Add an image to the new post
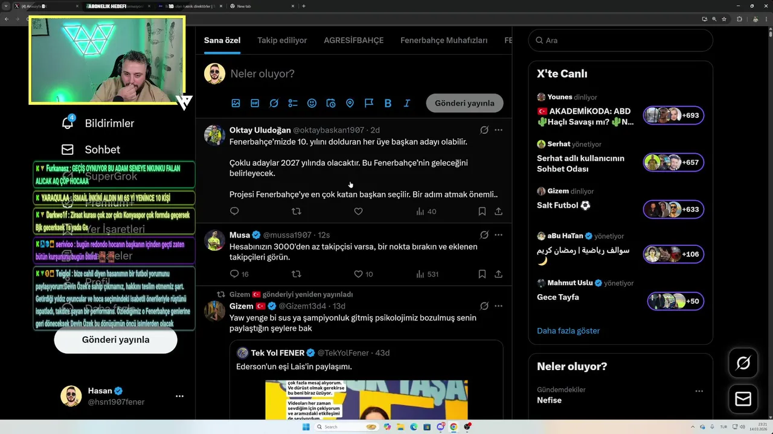 [x=236, y=103]
